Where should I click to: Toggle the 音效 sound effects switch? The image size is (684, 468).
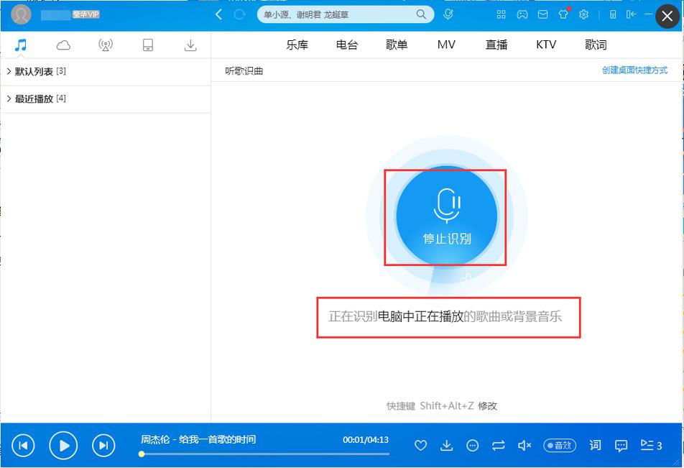tap(560, 446)
